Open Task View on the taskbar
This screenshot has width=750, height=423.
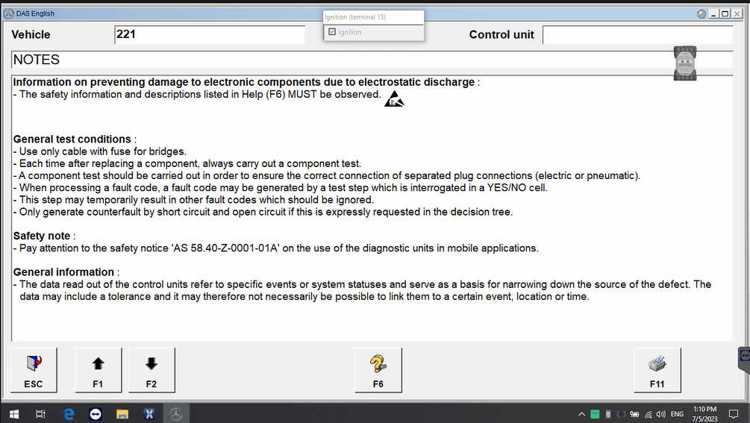click(x=40, y=414)
